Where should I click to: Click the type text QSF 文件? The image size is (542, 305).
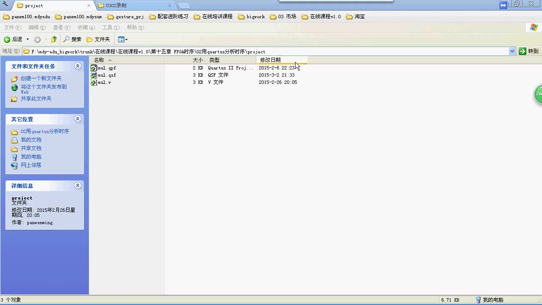[218, 75]
